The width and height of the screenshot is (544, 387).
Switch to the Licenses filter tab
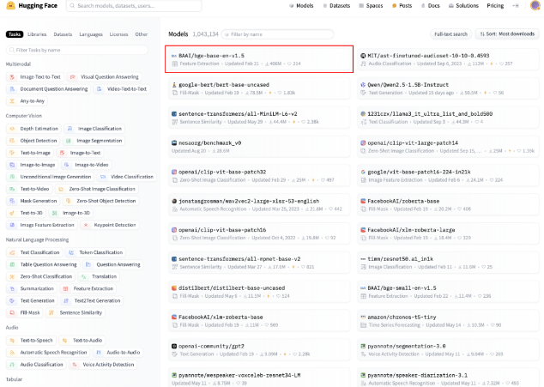point(118,34)
